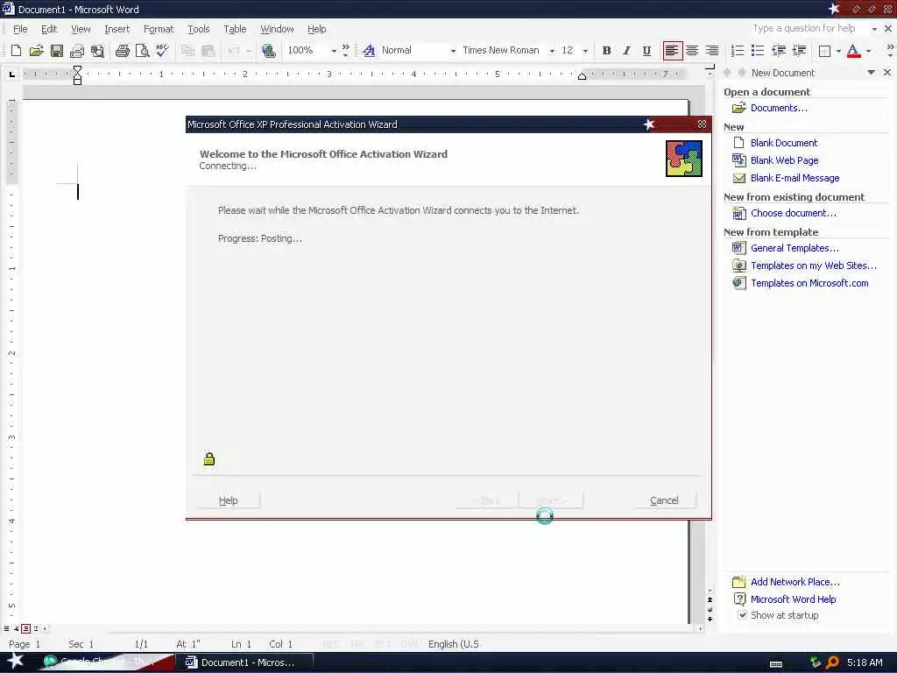The width and height of the screenshot is (897, 673).
Task: Toggle Bold formatting
Action: (x=606, y=50)
